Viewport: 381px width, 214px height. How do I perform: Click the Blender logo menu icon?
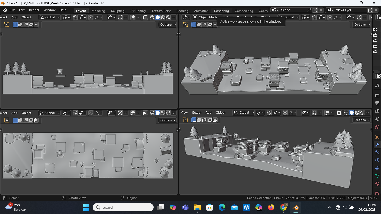[x=5, y=10]
